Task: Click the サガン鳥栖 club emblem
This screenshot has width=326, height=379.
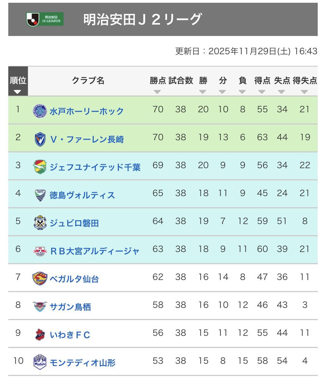Action: [40, 307]
